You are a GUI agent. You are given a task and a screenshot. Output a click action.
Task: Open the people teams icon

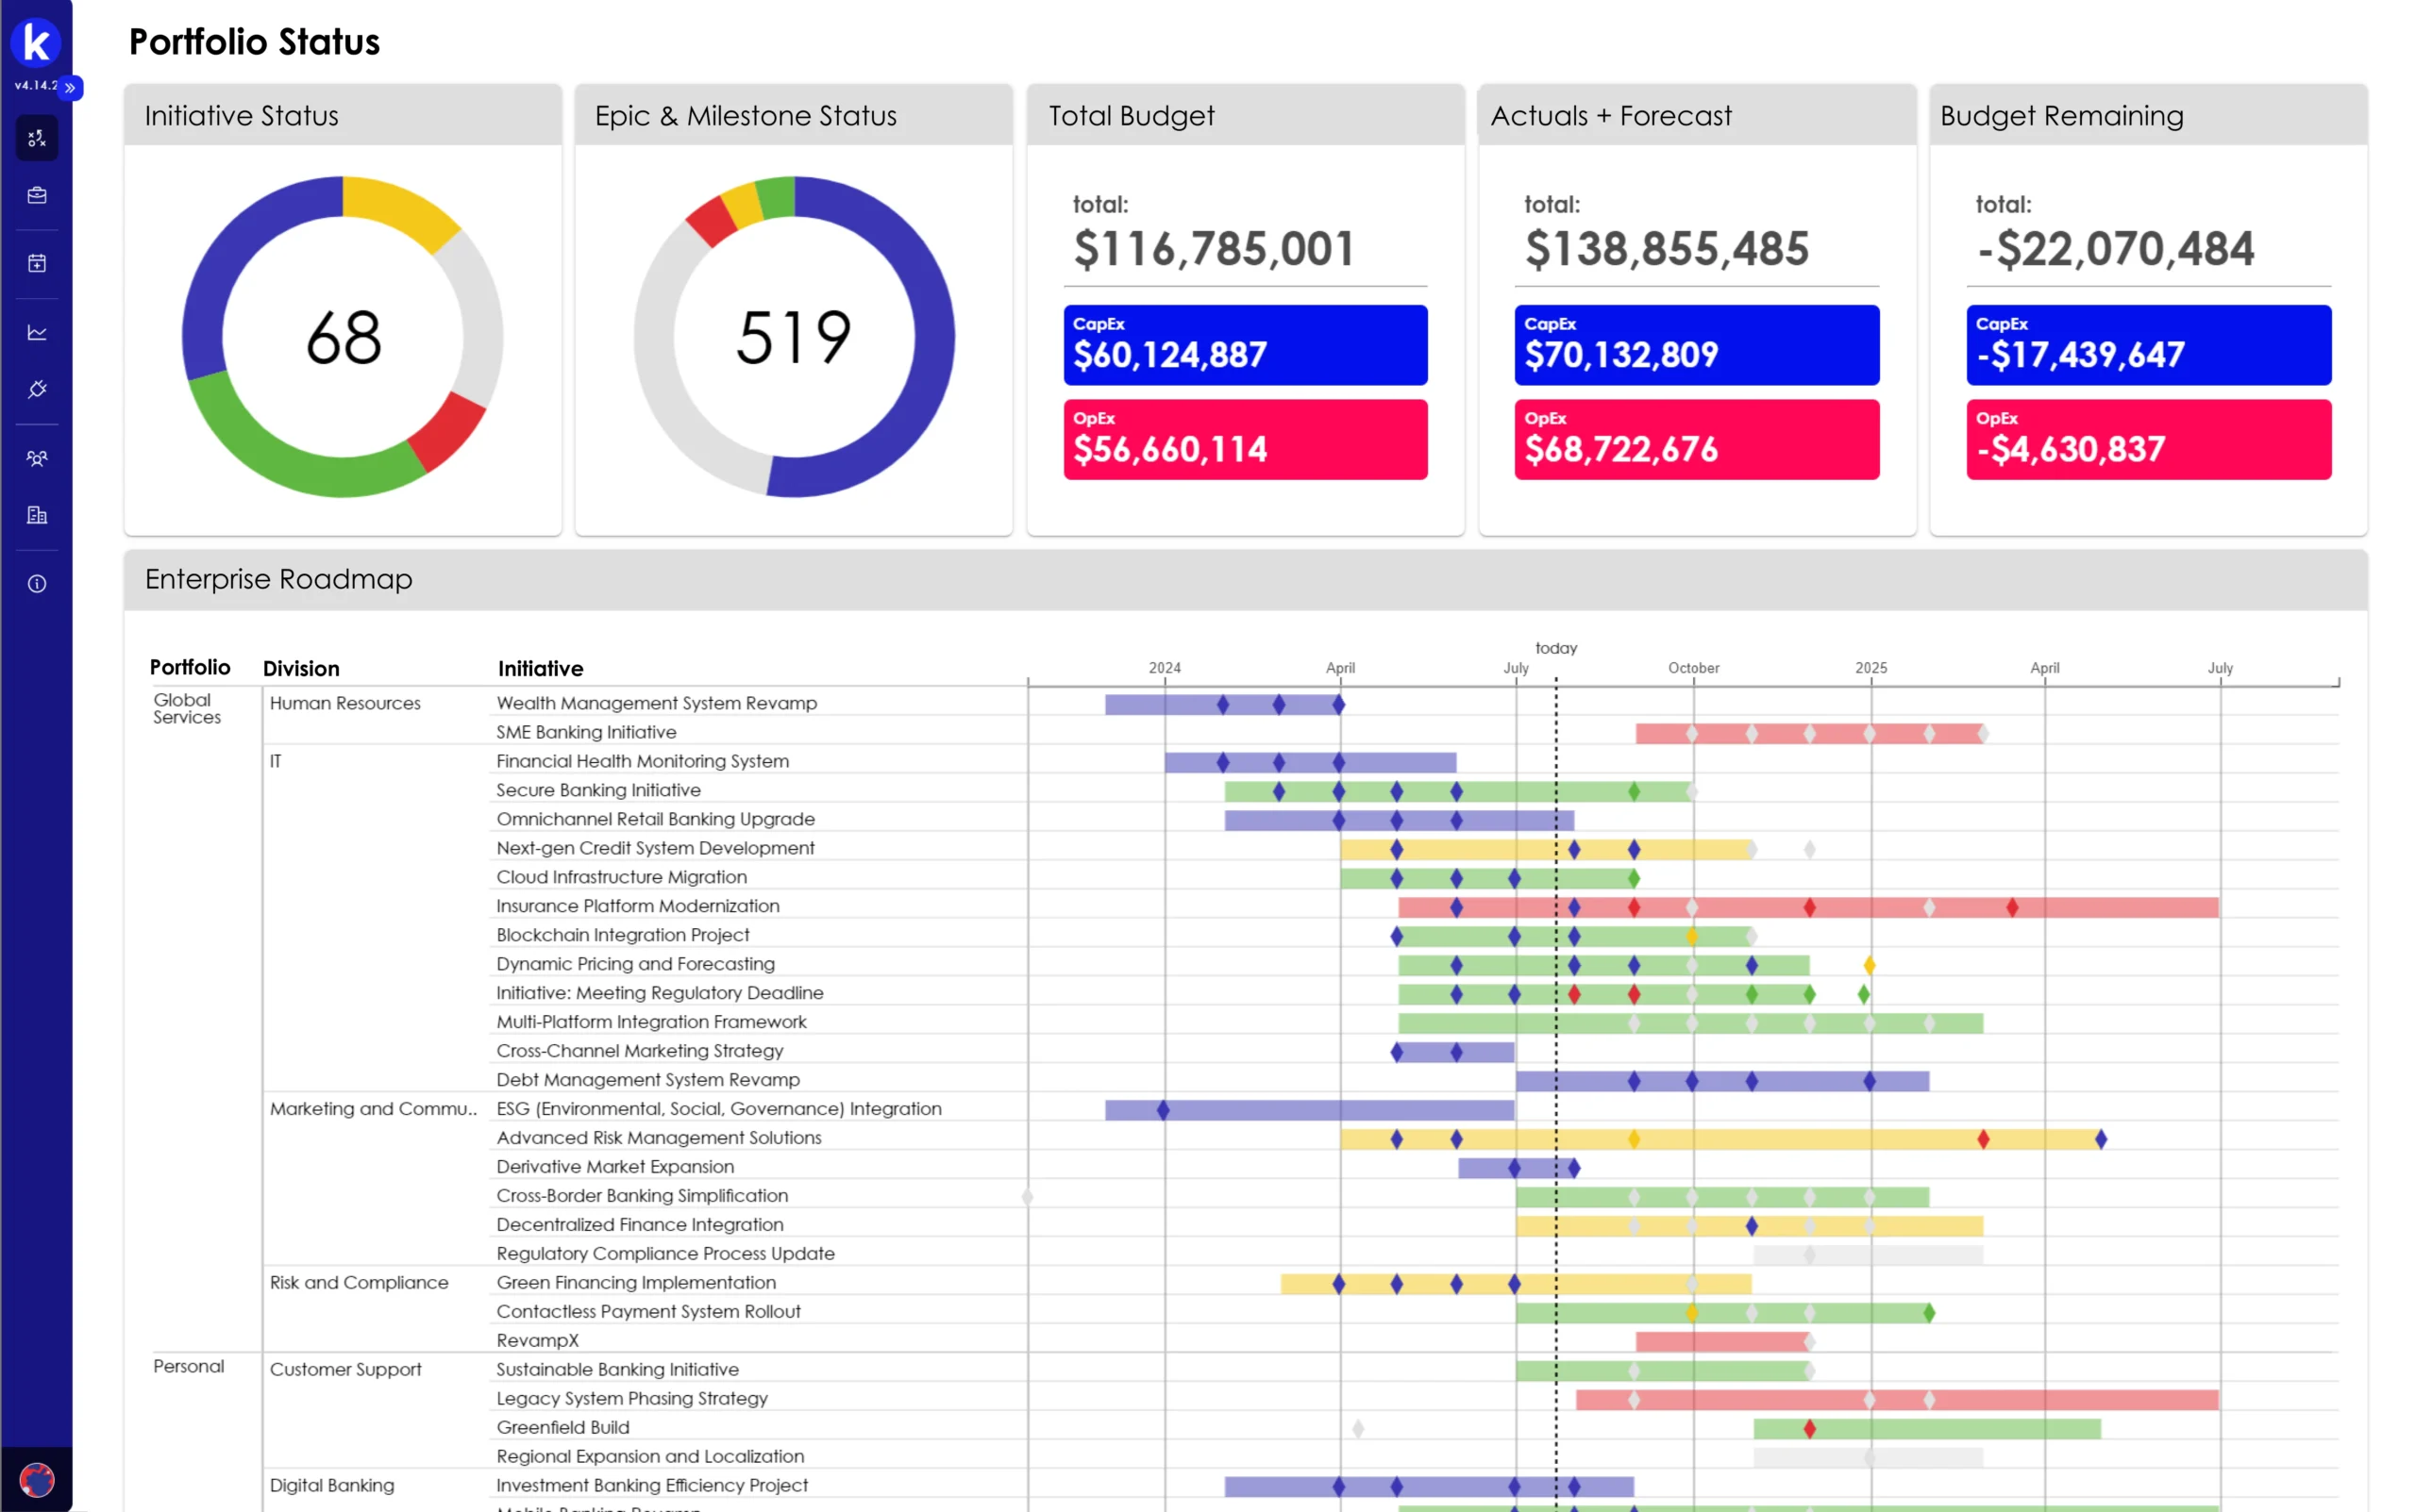click(x=37, y=458)
